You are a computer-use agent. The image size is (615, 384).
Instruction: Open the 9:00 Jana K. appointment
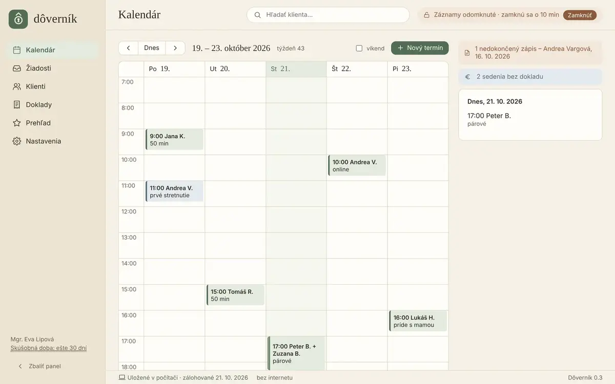(174, 140)
